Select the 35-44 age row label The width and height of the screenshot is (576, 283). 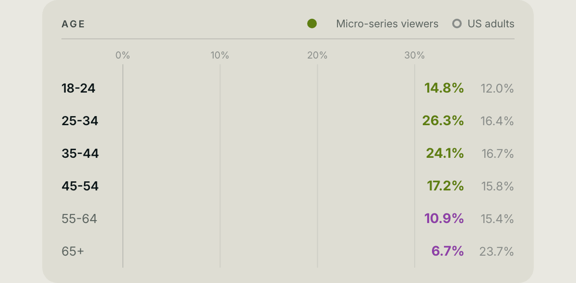click(x=80, y=153)
